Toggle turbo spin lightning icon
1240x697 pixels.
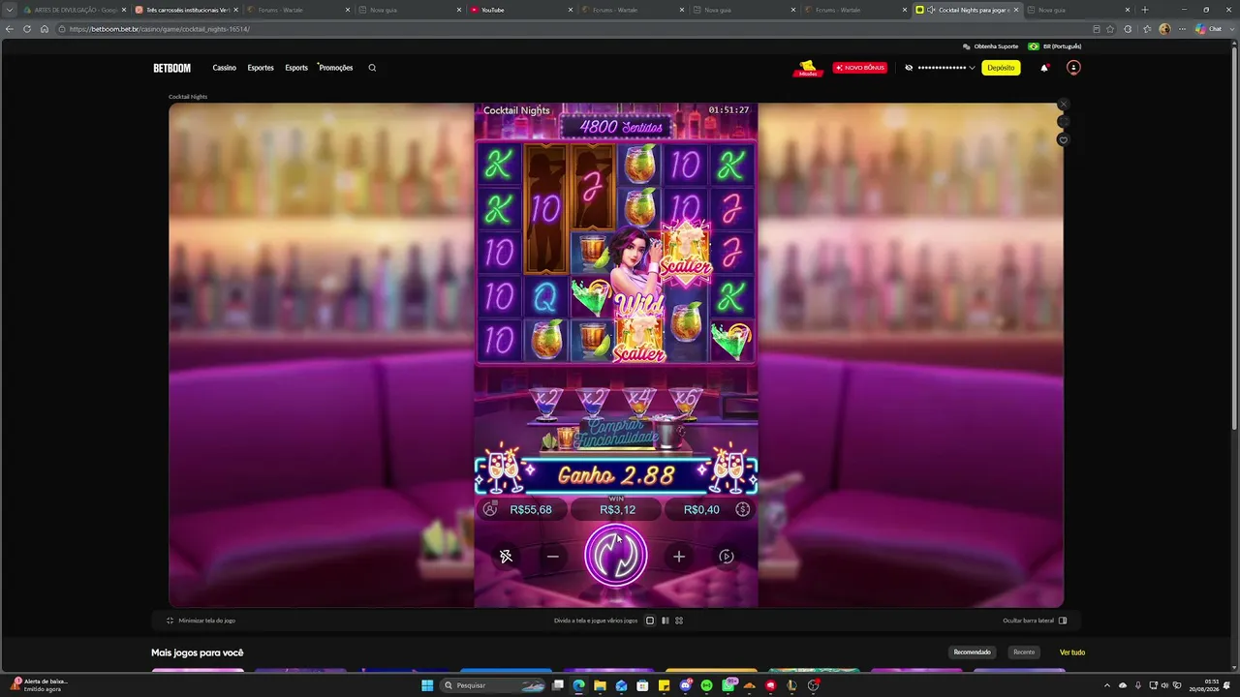[506, 557]
